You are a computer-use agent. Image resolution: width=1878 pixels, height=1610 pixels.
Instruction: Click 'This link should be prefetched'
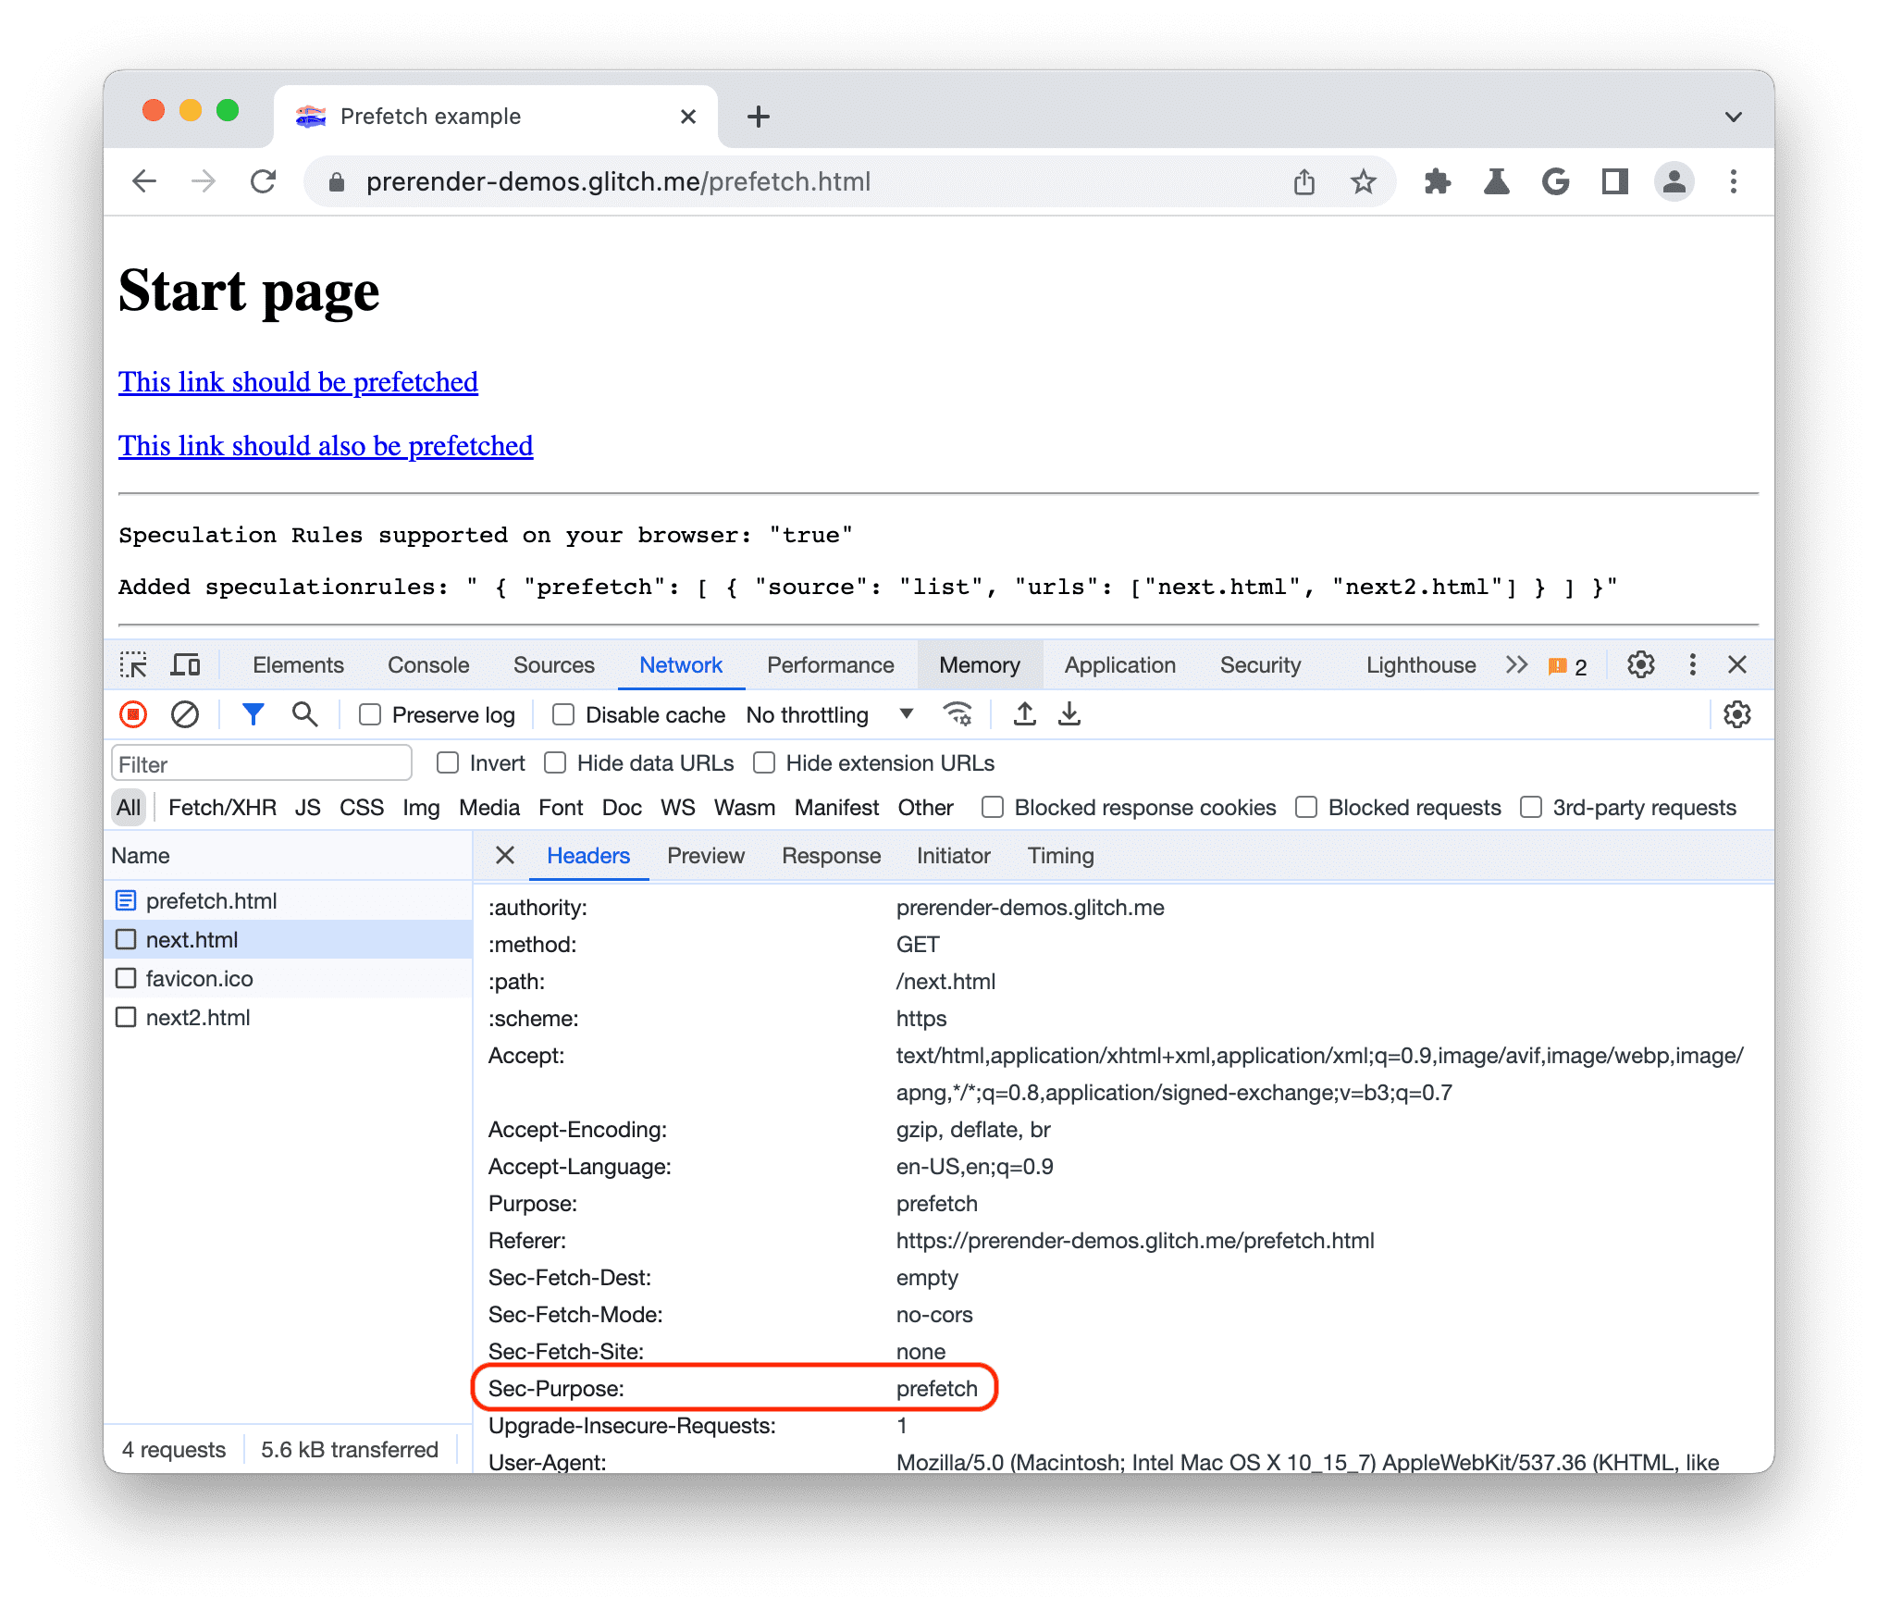297,380
